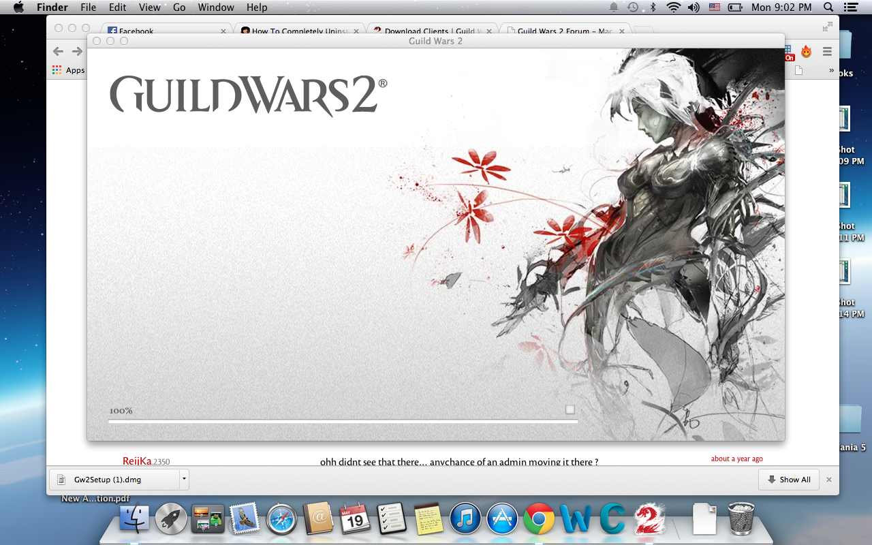Open yellow Notes app in Dock

tap(429, 519)
